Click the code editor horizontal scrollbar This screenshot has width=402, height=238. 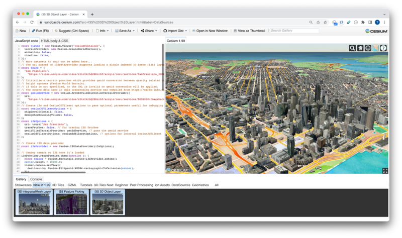53,172
